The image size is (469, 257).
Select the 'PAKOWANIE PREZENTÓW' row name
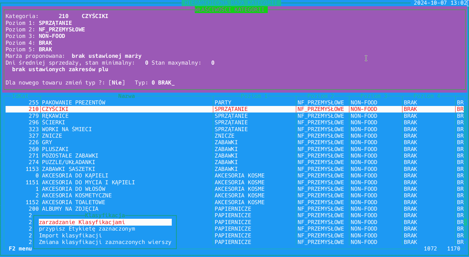click(x=74, y=103)
